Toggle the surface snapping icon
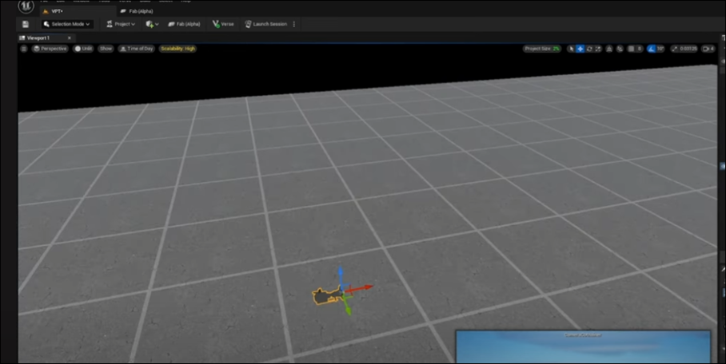Viewport: 726px width, 364px height. pyautogui.click(x=609, y=49)
